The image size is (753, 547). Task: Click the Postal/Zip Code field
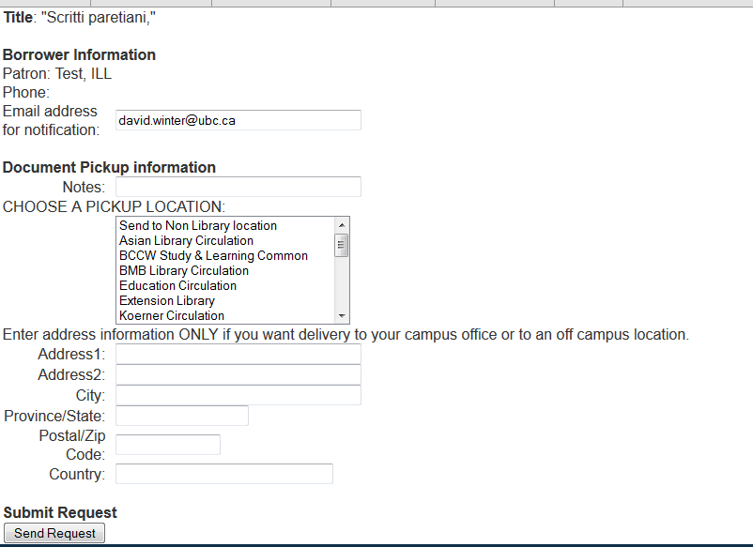tap(167, 445)
